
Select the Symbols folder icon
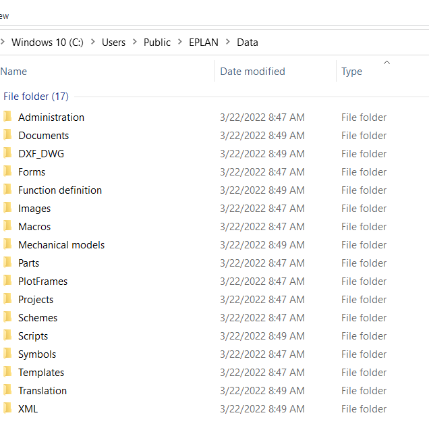7,354
